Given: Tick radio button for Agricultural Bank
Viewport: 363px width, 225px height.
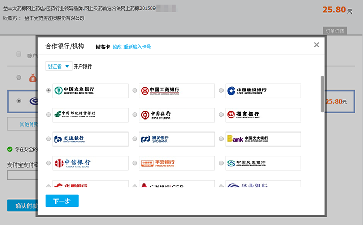Looking at the screenshot, I should tap(48, 90).
